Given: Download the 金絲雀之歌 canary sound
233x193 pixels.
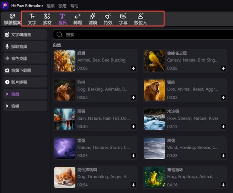Looking at the screenshot, I should pos(223,68).
